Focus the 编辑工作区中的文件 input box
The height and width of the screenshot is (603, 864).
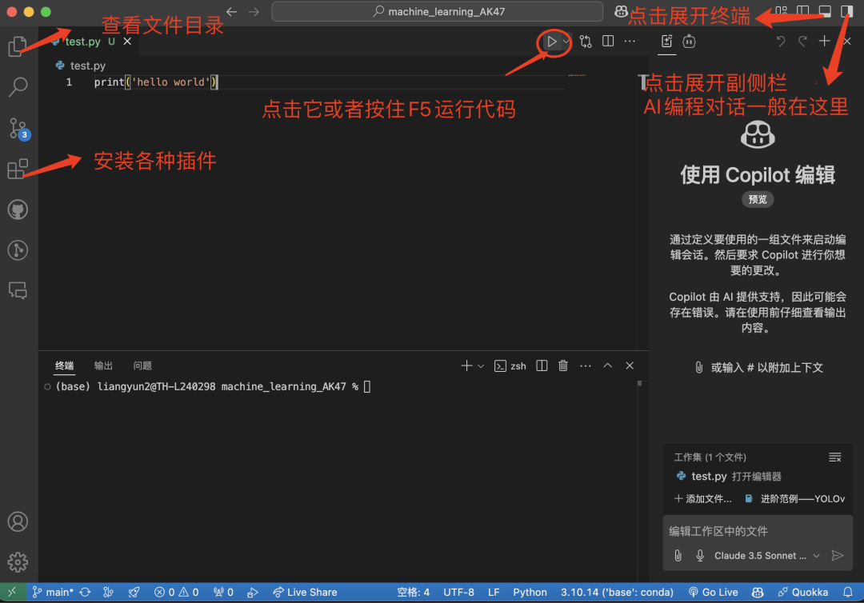coord(758,531)
